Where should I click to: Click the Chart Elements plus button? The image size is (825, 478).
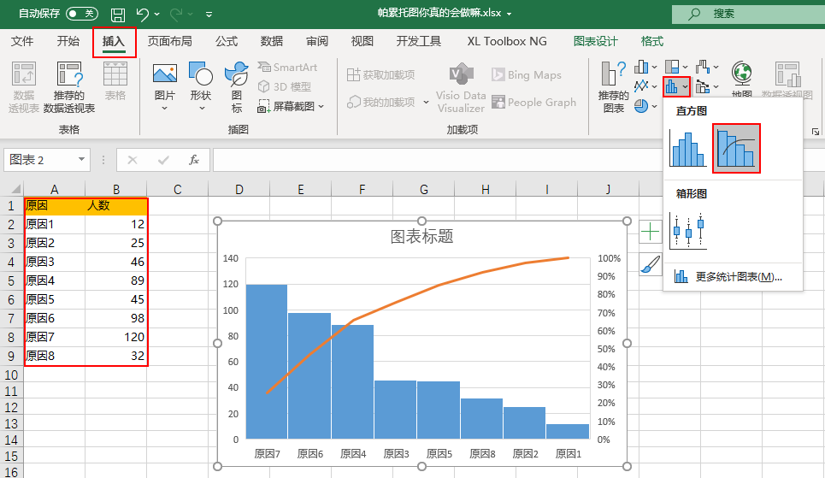(651, 232)
